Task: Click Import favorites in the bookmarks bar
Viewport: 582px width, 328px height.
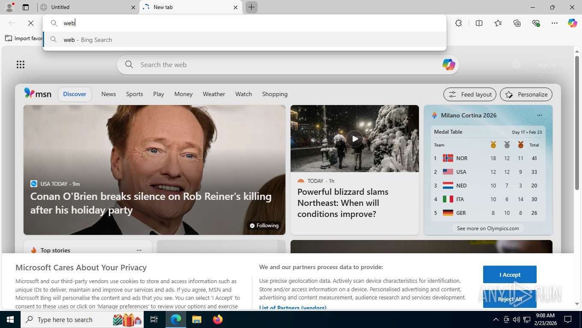Action: point(24,38)
